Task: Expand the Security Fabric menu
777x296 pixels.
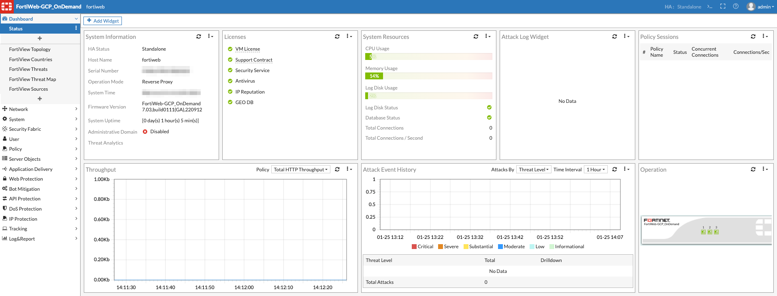Action: point(40,129)
